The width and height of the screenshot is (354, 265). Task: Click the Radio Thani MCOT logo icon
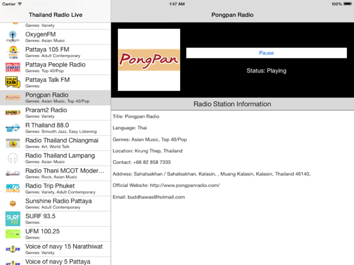(13, 173)
